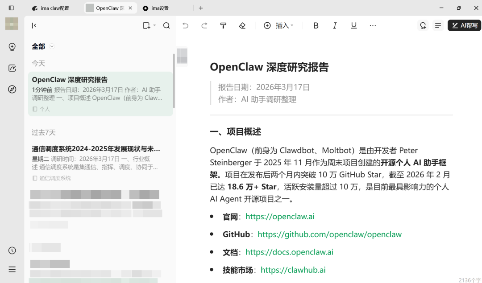Open the 通信调度系统2024-2025 note

(100, 163)
